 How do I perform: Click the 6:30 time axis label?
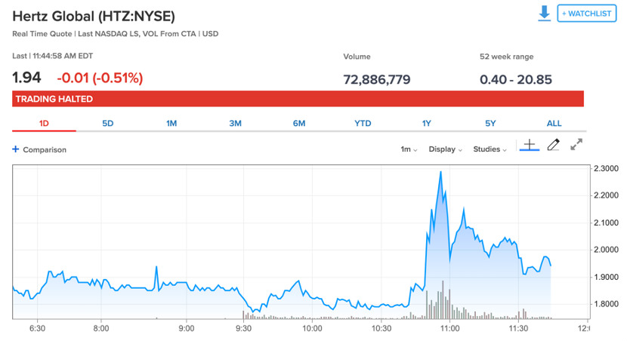pyautogui.click(x=37, y=328)
